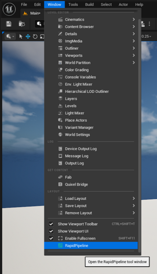Image resolution: width=157 pixels, height=274 pixels.
Task: Switch to the Main level tab
Action: pyautogui.click(x=32, y=13)
